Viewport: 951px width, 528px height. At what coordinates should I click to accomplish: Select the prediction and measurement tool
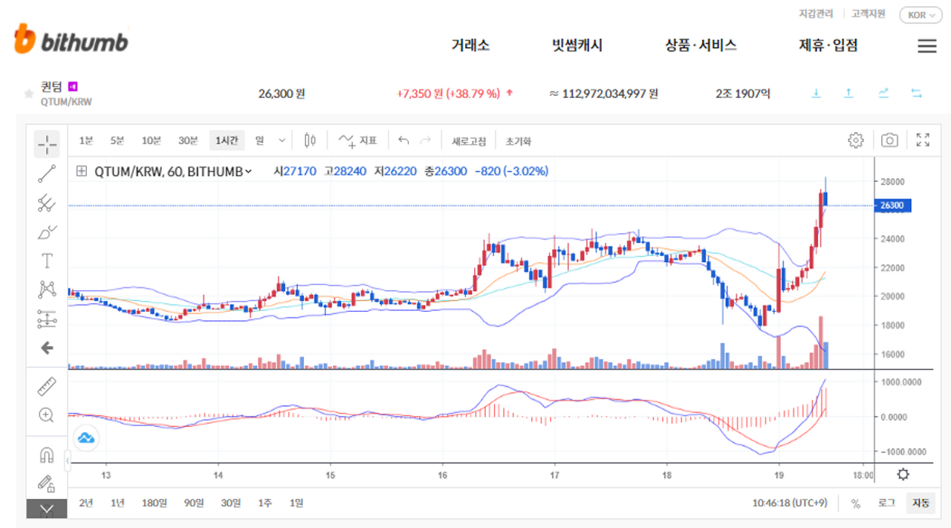(x=47, y=319)
